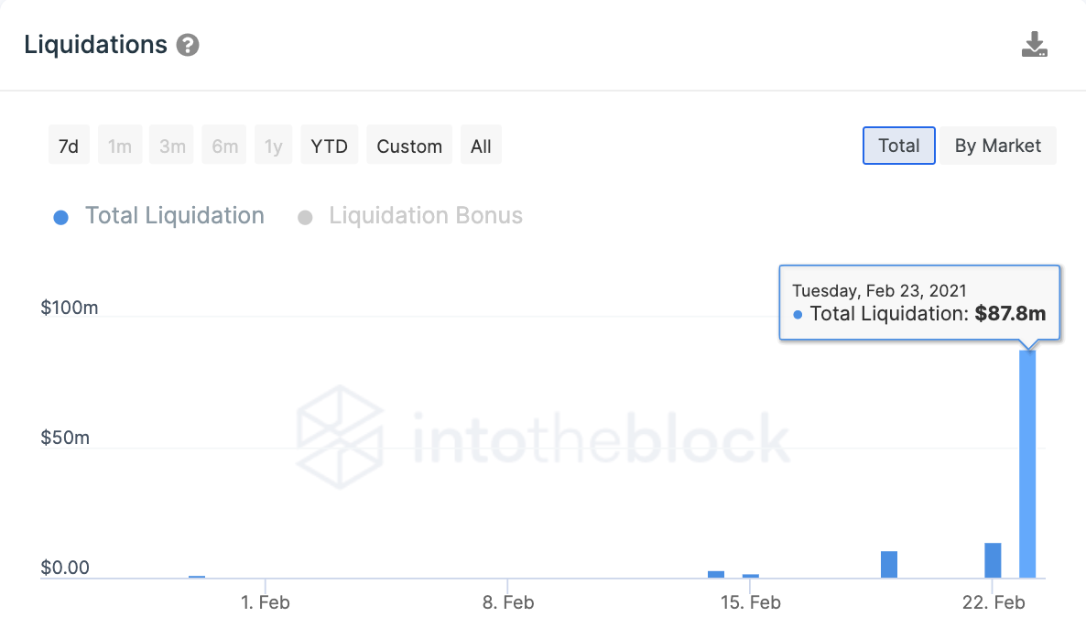This screenshot has height=617, width=1086.
Task: Switch to the Total view tab
Action: (x=899, y=146)
